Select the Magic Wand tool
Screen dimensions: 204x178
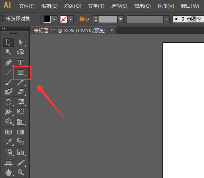pos(8,52)
